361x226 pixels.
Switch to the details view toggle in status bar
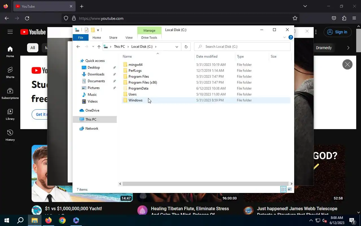point(283,190)
